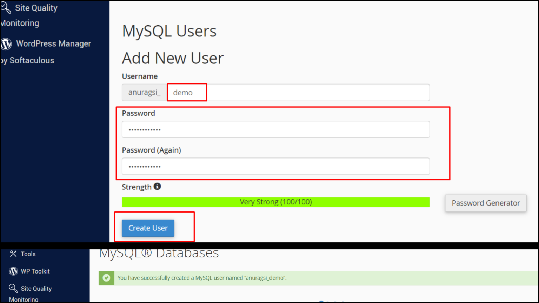Click the Password (Again) field

[275, 166]
